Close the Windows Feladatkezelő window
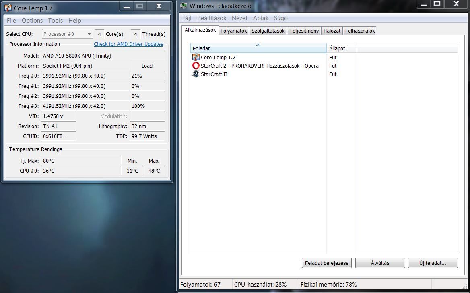 (x=456, y=4)
